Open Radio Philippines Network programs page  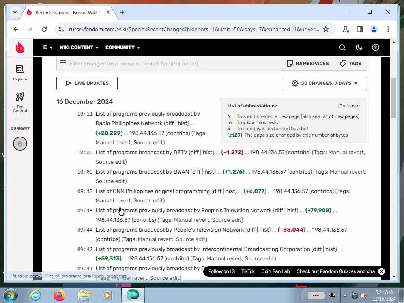coord(148,118)
